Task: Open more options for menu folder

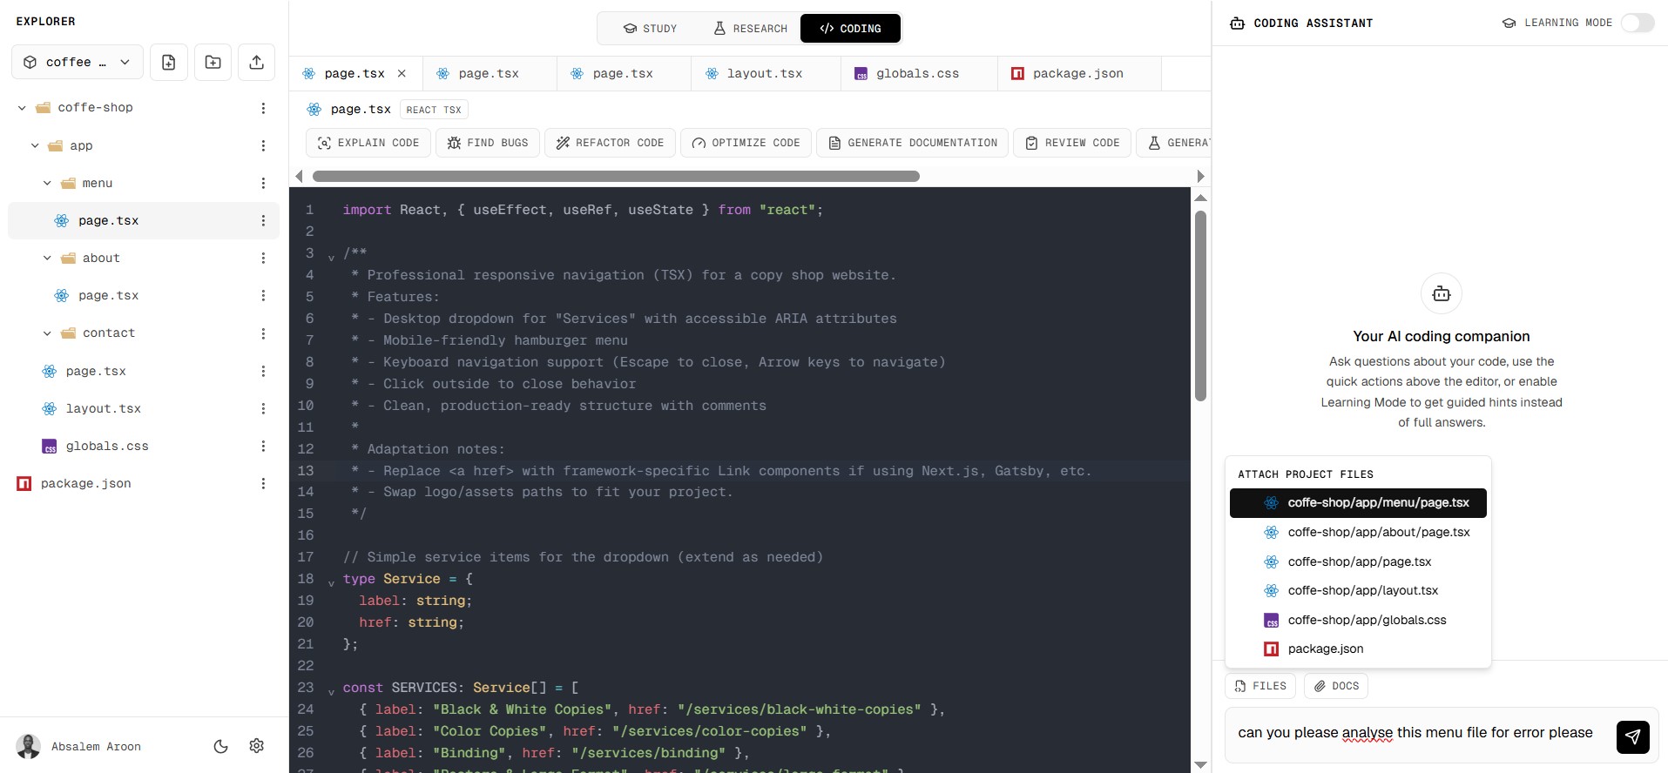Action: 263,183
